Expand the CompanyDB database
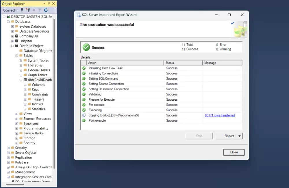The height and width of the screenshot is (188, 289). (12, 36)
